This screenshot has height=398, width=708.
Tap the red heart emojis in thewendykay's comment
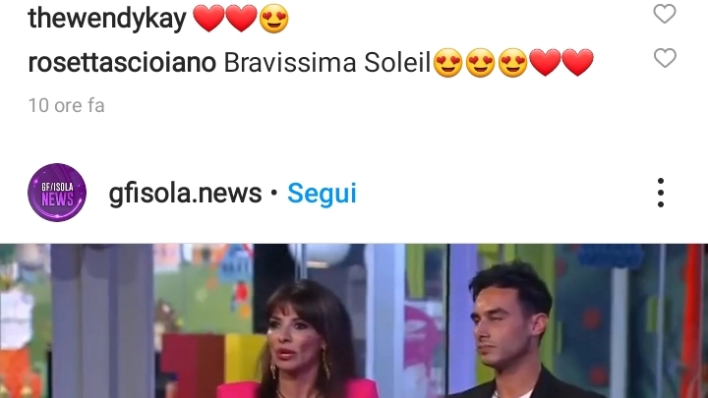point(225,19)
